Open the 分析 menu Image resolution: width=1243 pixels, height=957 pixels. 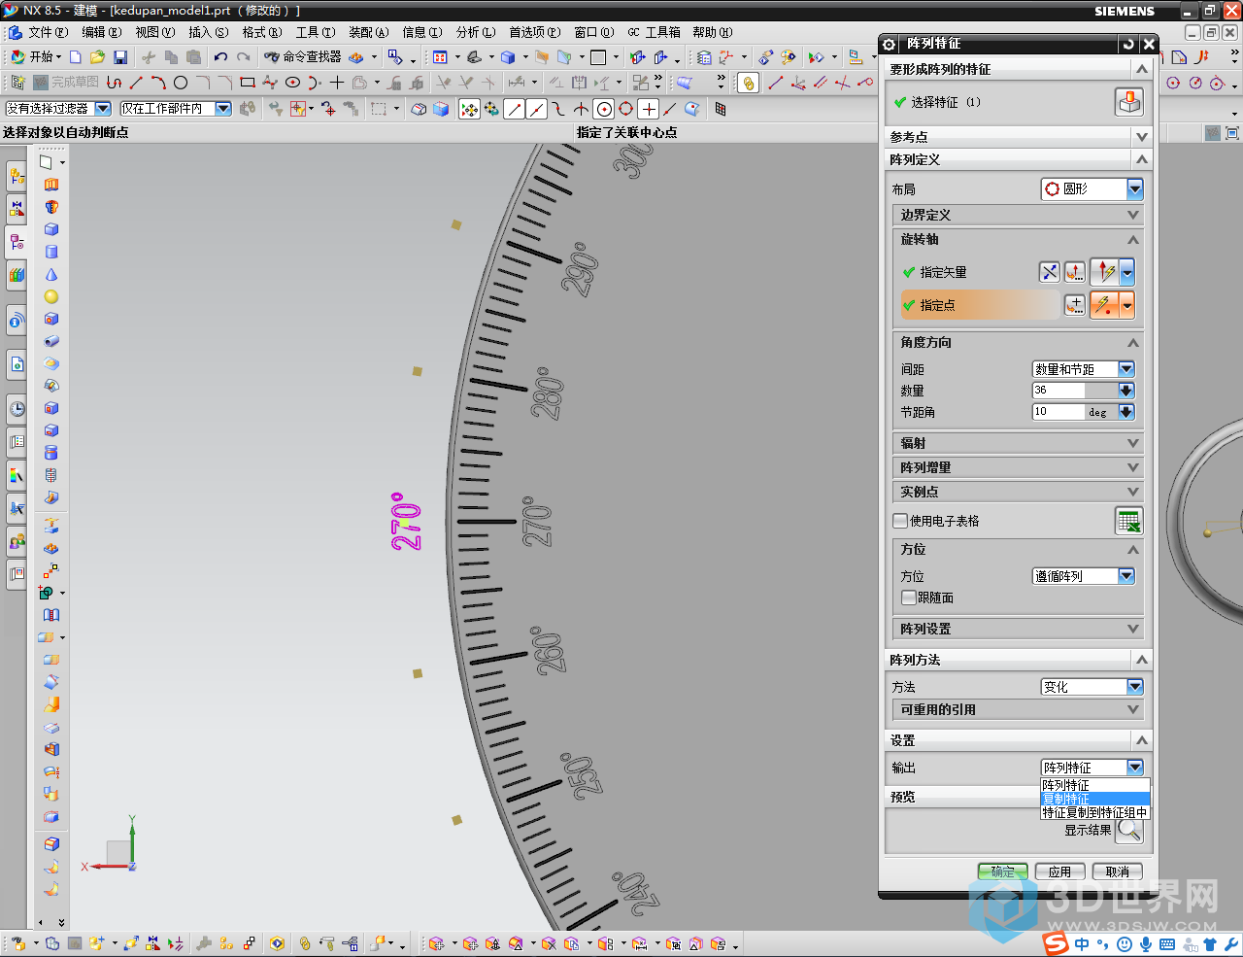(475, 32)
